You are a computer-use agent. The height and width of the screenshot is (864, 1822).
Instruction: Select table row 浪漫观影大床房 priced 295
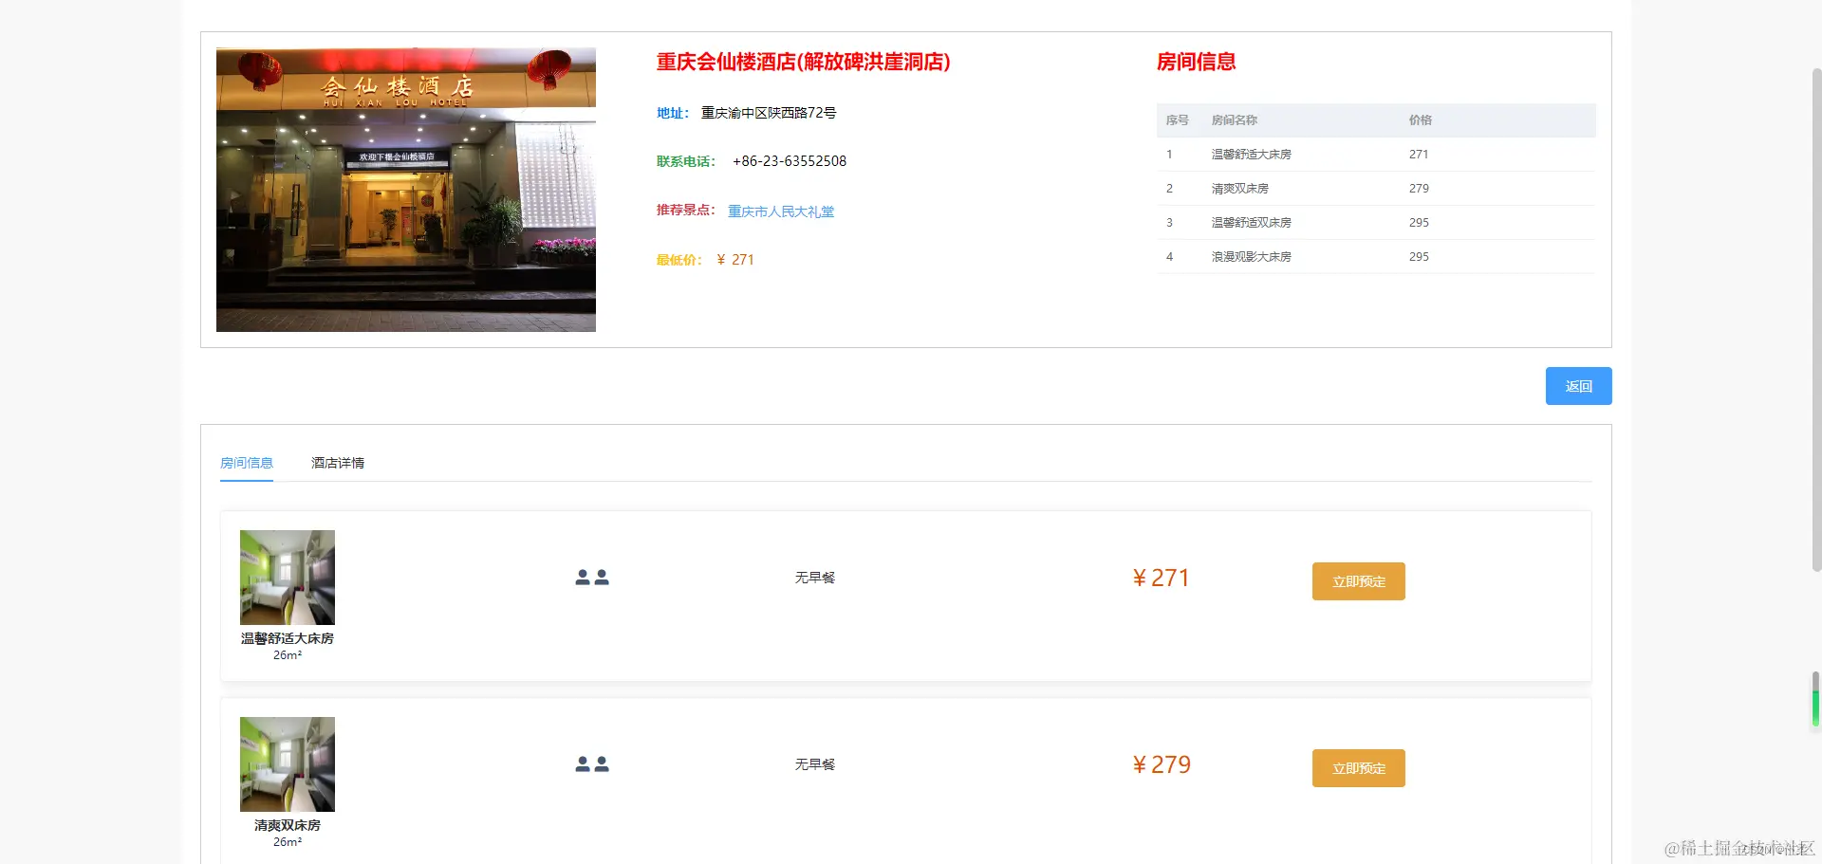[x=1376, y=257]
